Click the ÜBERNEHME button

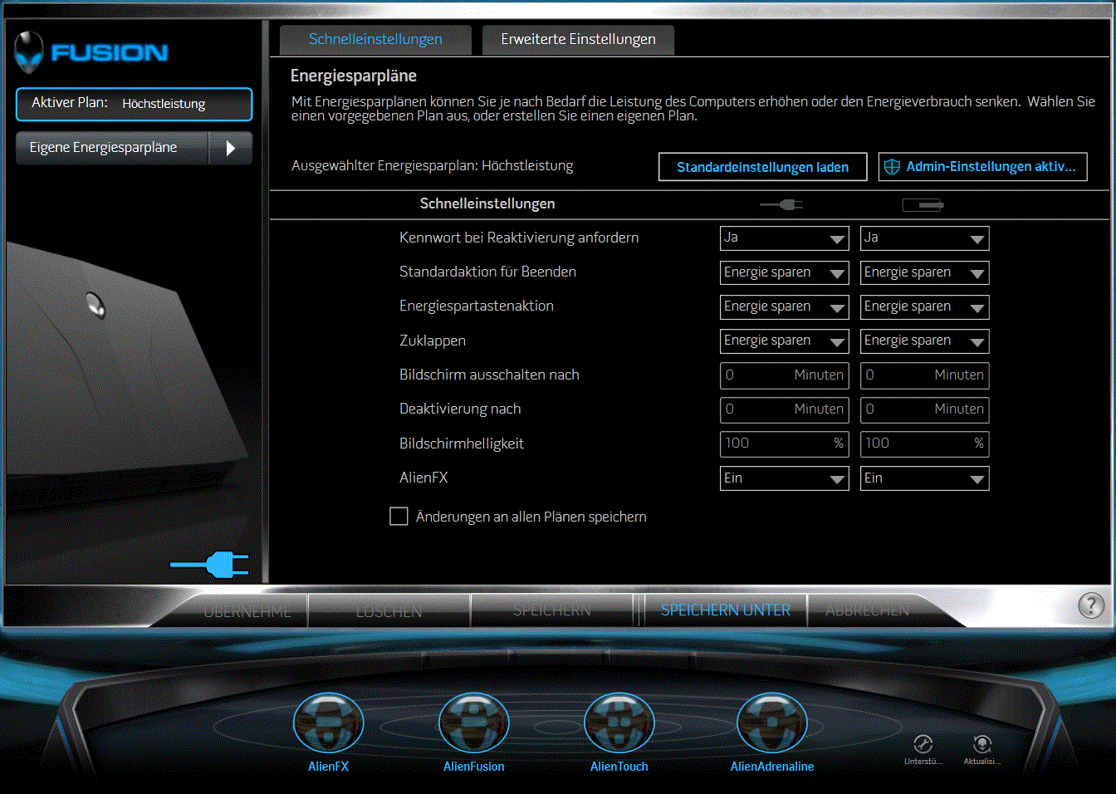click(247, 611)
